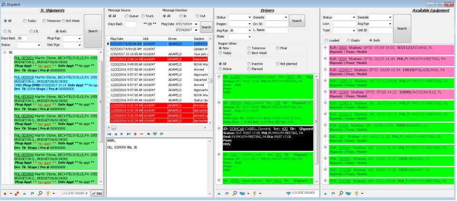Select Out message direction
The height and width of the screenshot is (201, 457).
[x=198, y=16]
